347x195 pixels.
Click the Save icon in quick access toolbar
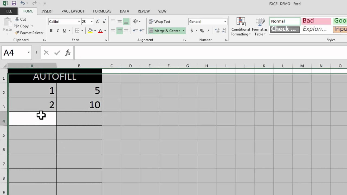point(14,4)
